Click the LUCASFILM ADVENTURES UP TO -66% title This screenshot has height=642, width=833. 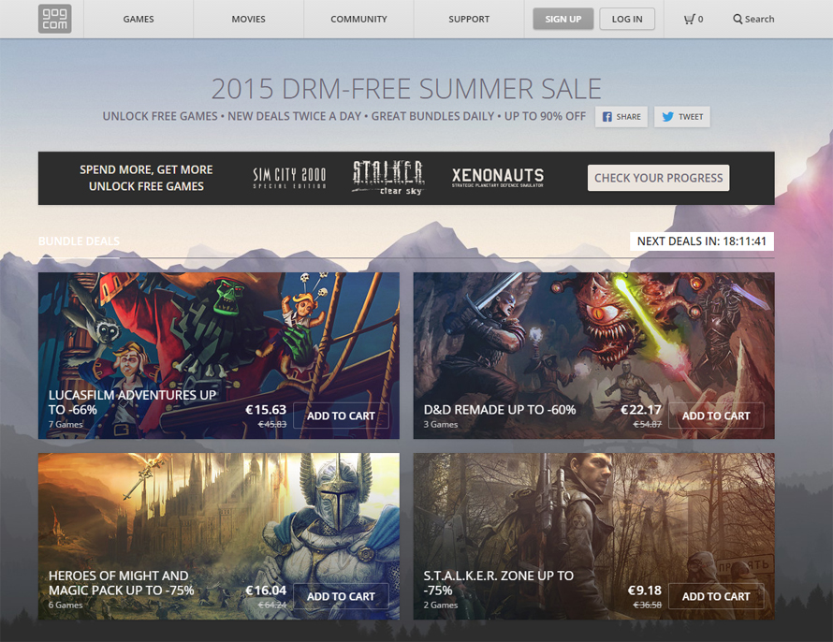point(132,402)
